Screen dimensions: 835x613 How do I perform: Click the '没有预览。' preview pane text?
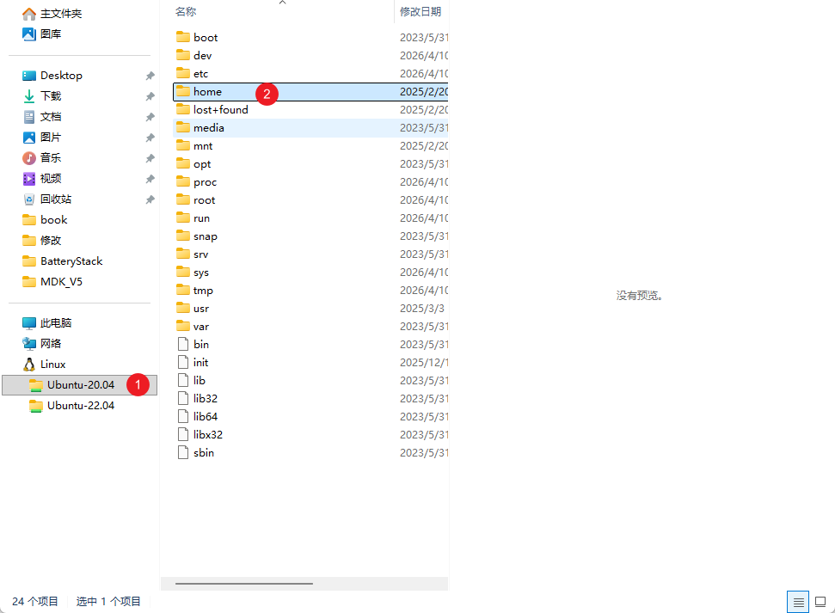tap(639, 296)
